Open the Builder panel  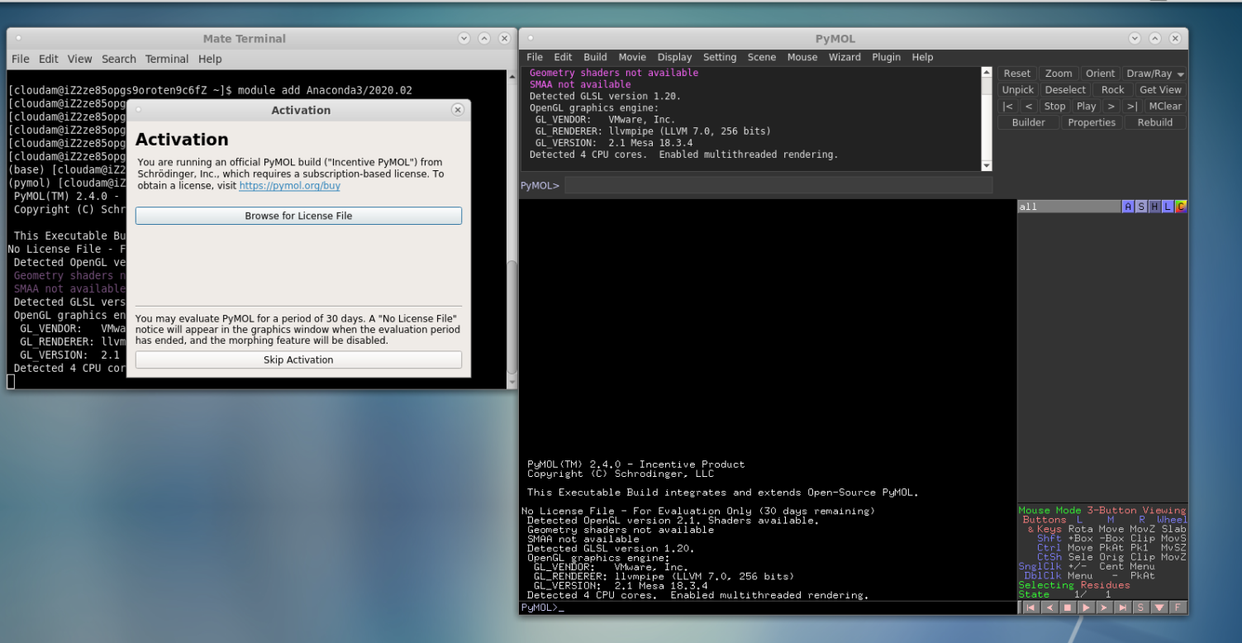[x=1028, y=122]
